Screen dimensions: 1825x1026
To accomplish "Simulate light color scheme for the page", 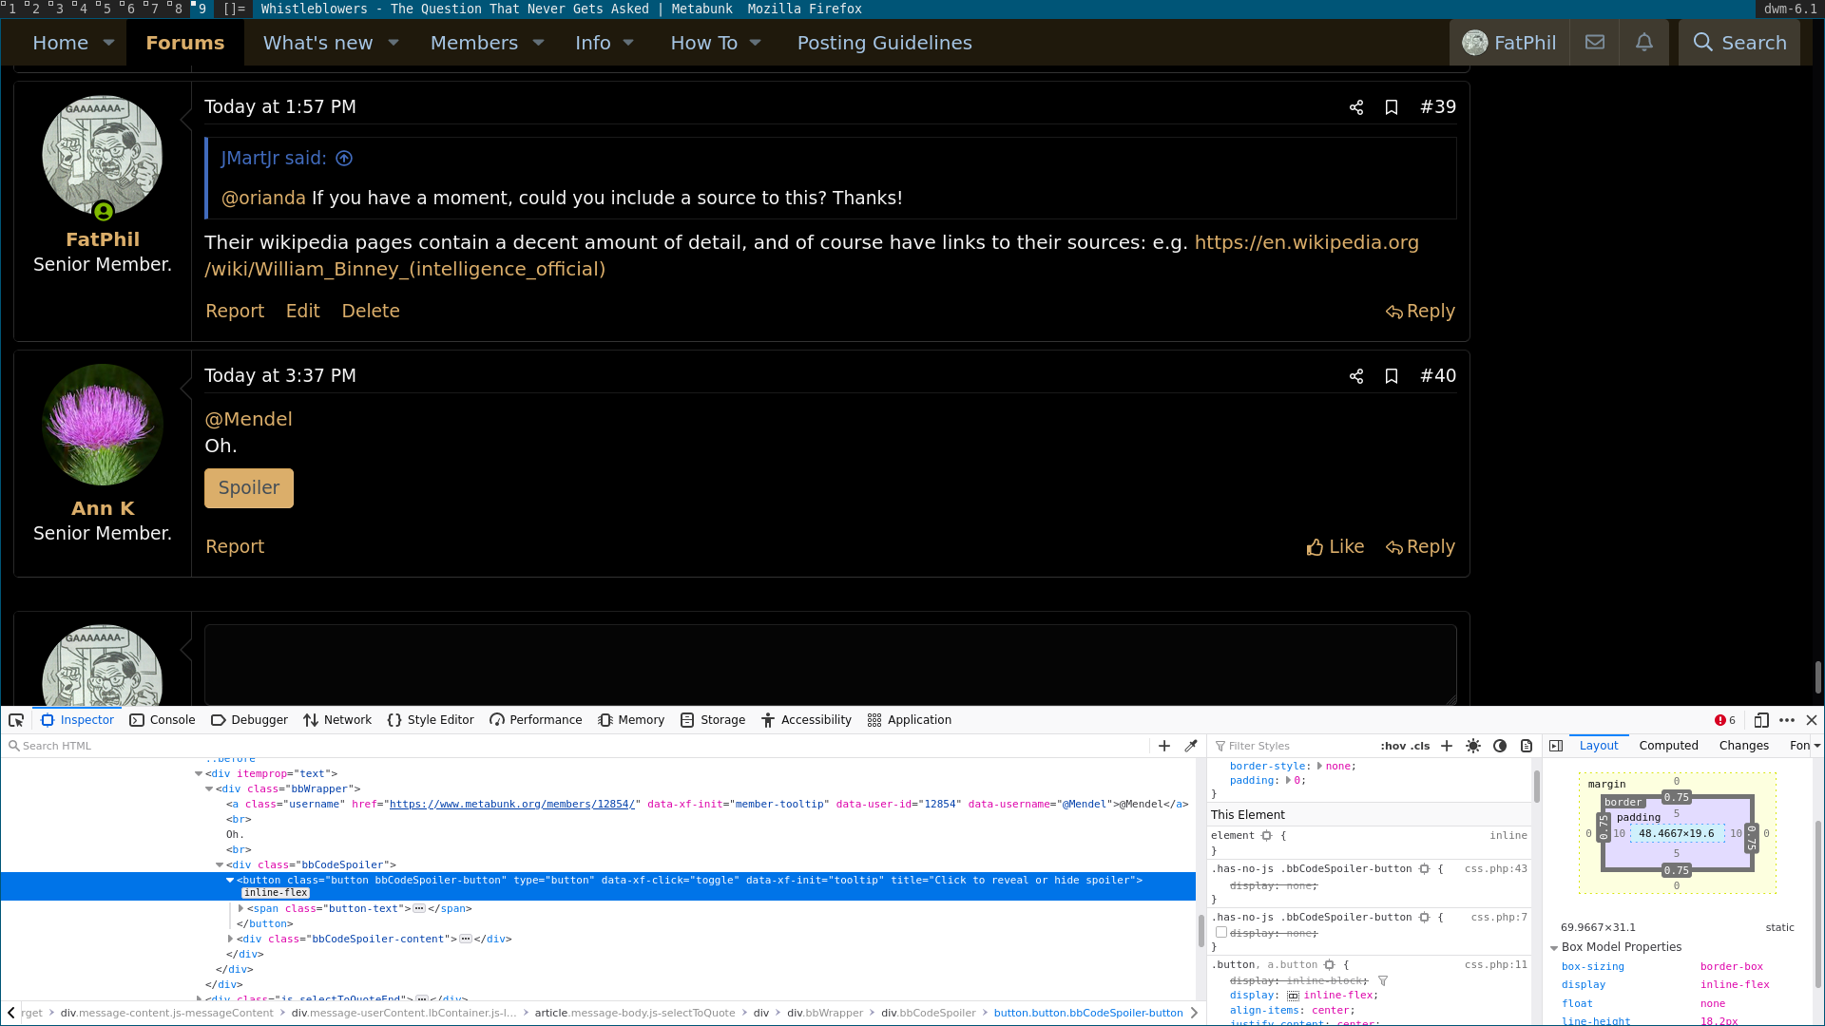I will 1473,747.
